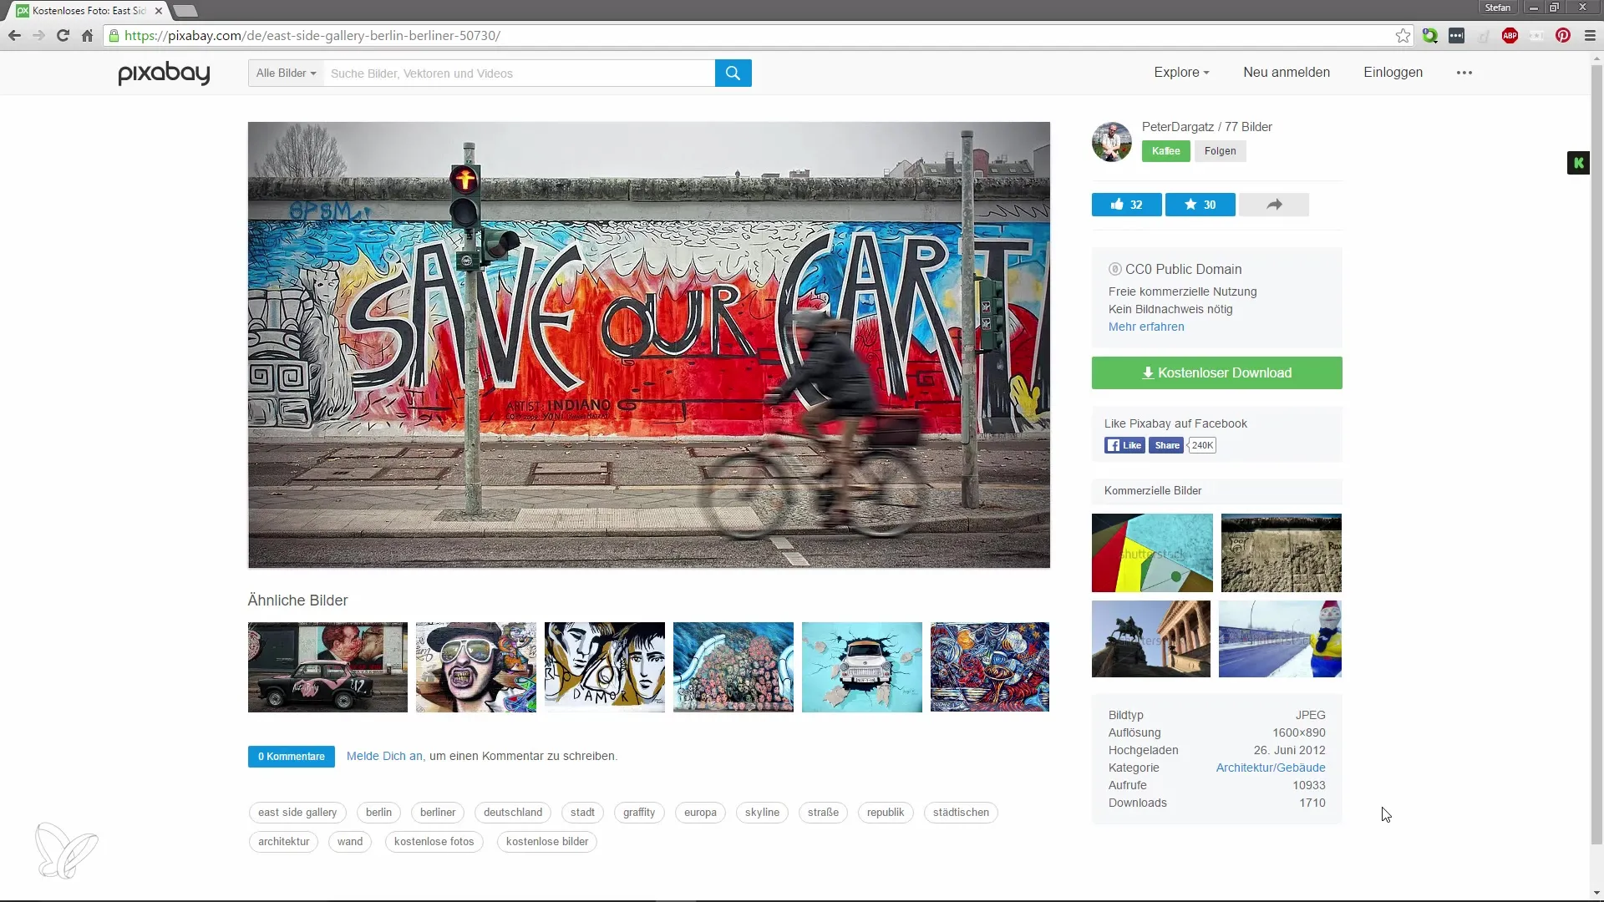
Task: Click the star/favorite icon showing 30
Action: [1200, 205]
